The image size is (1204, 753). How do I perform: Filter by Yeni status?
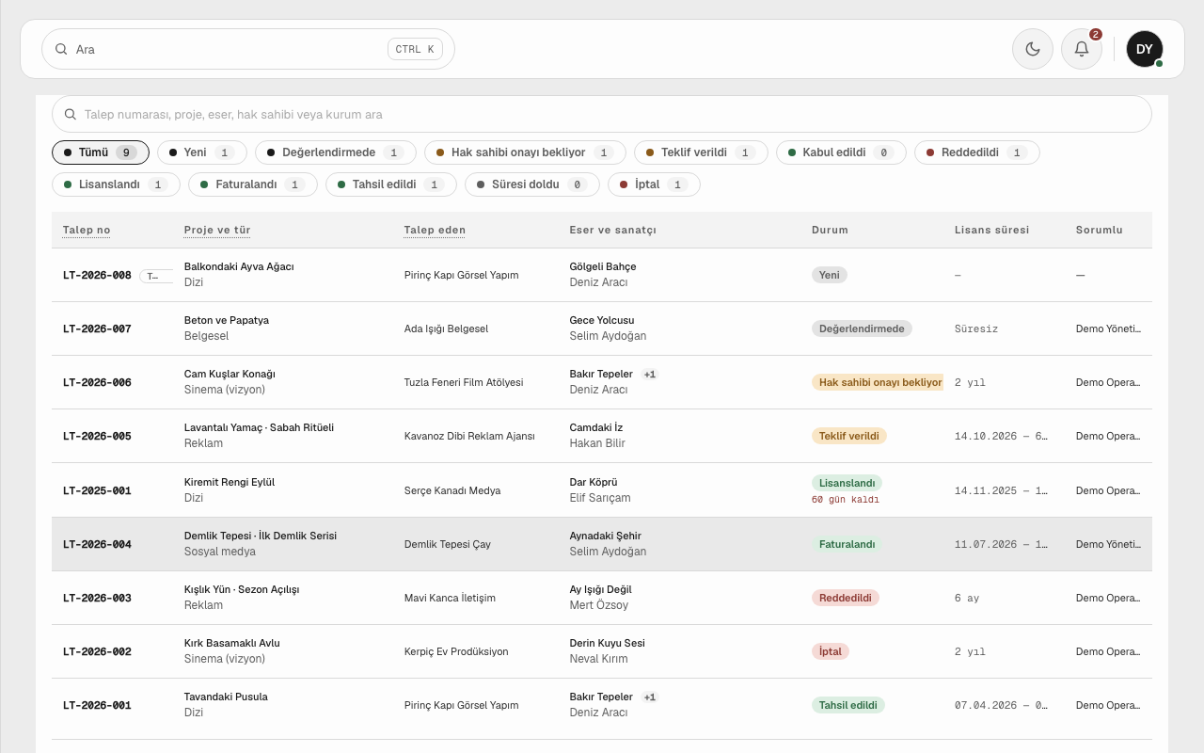tap(202, 152)
